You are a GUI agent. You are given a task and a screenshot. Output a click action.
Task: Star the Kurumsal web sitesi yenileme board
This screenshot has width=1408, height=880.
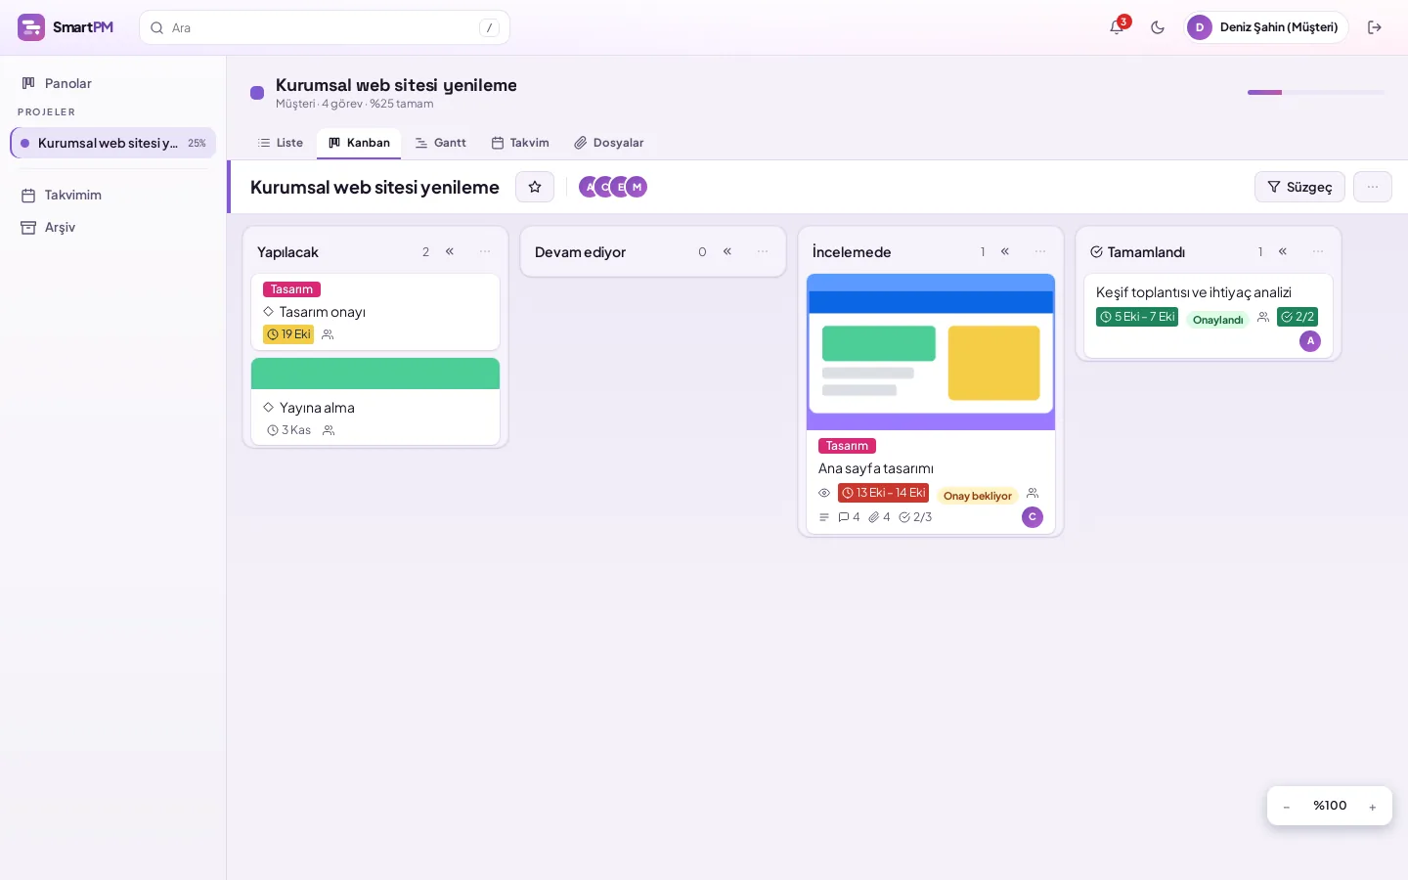[535, 187]
